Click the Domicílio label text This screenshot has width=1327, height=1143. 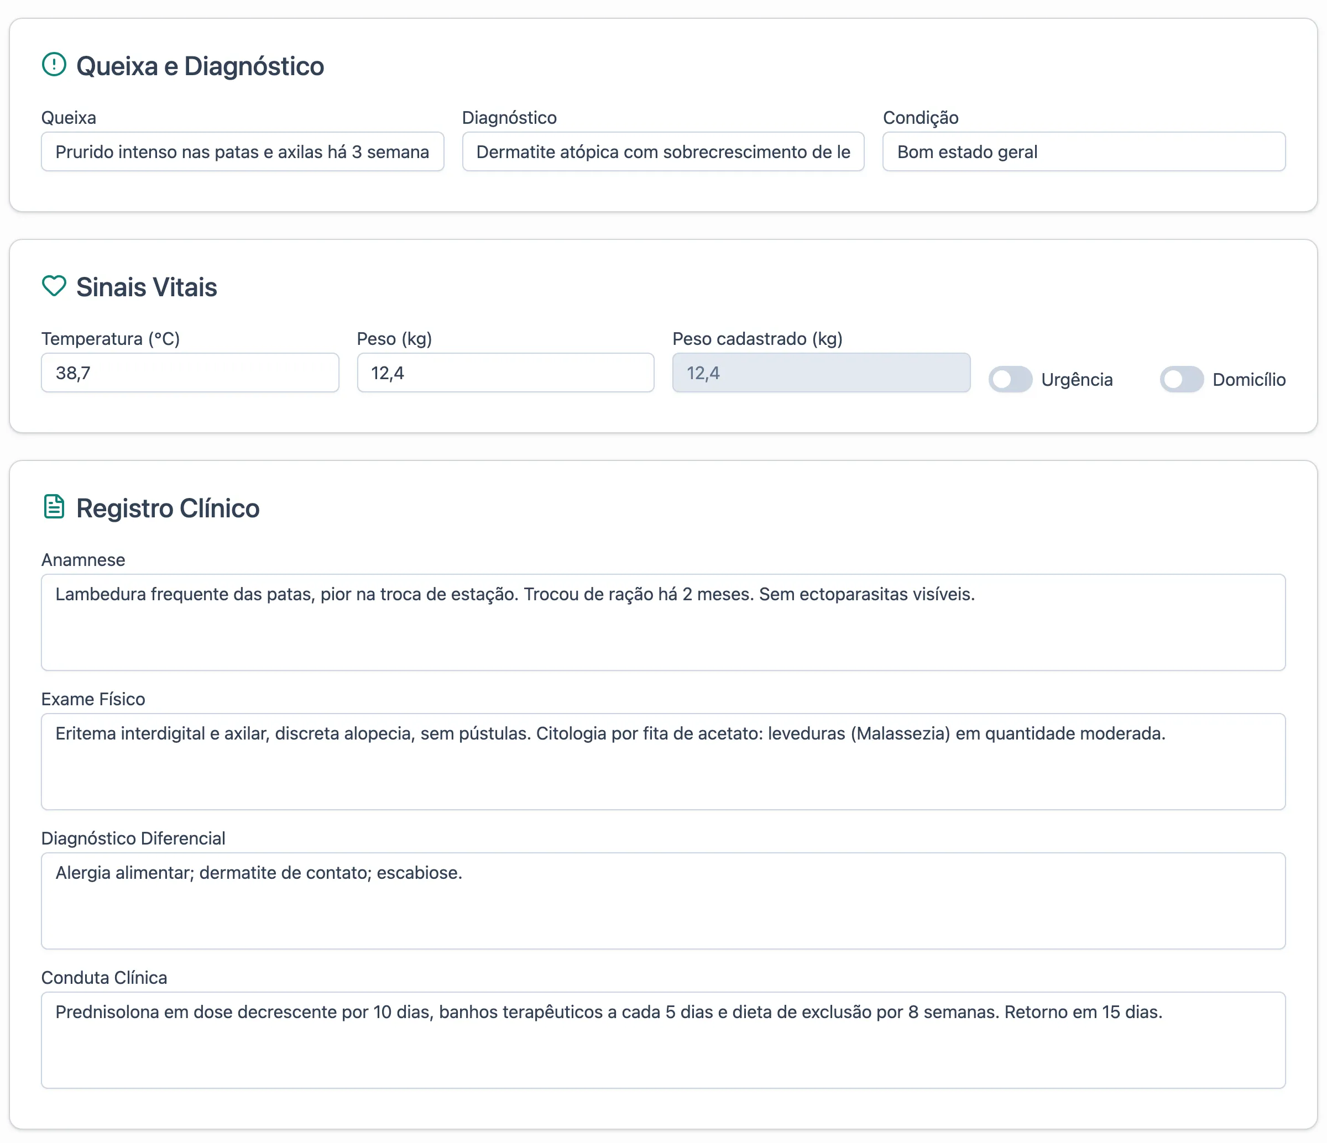[x=1249, y=380]
